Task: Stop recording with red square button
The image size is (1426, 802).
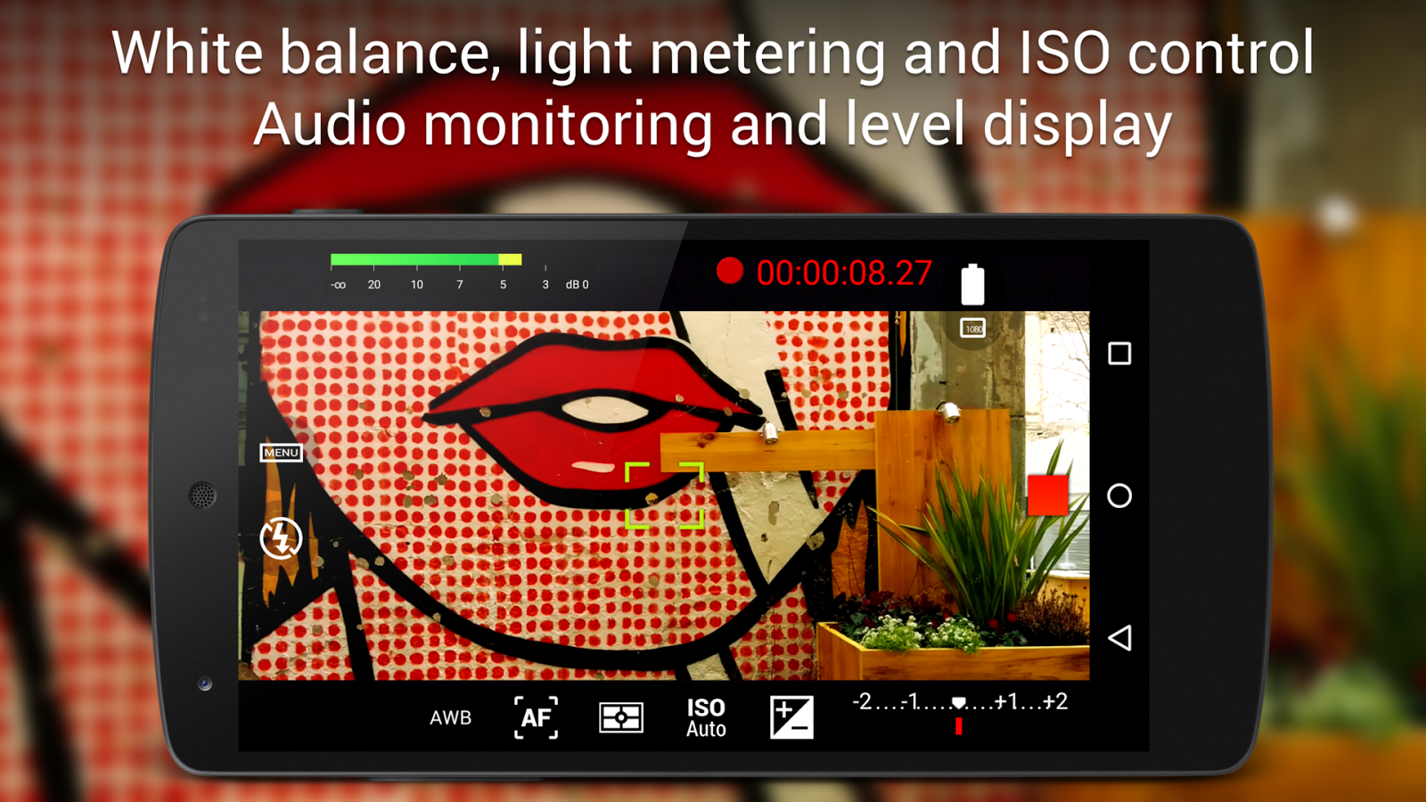Action: [x=1047, y=495]
